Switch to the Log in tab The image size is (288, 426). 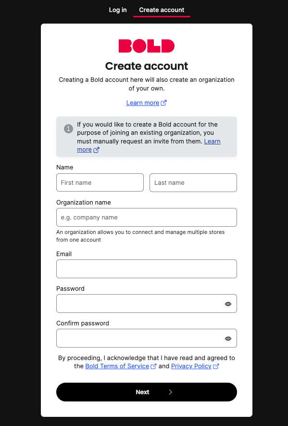117,10
